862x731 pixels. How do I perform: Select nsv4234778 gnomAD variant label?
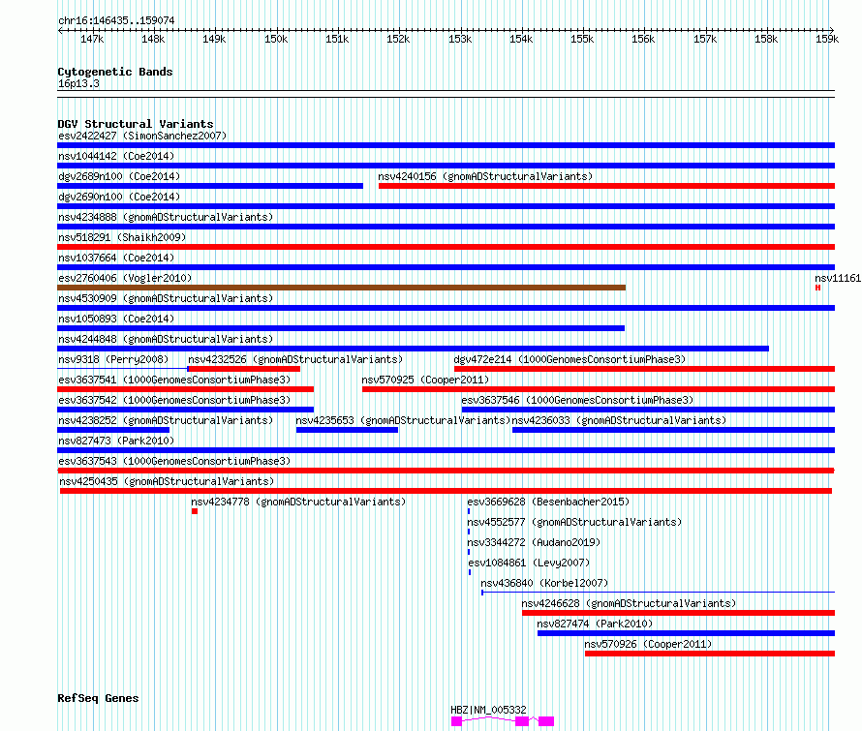click(x=298, y=502)
